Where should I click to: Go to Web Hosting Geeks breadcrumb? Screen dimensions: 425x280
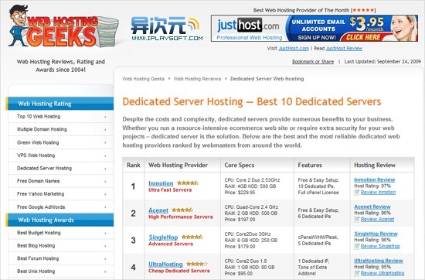coord(144,79)
